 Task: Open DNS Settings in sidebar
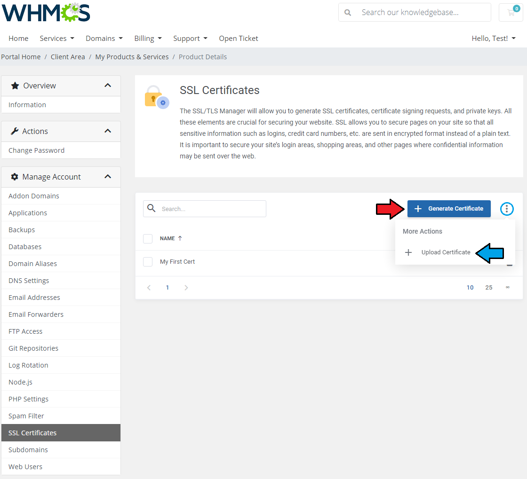[61, 281]
